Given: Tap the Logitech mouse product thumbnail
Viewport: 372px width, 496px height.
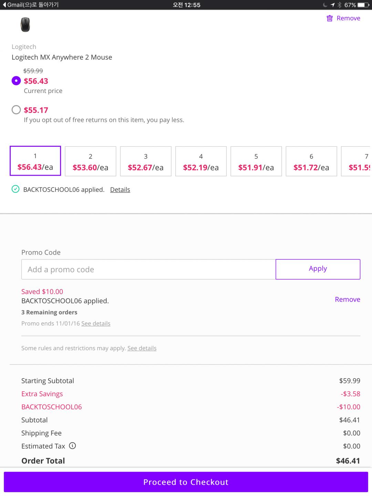Looking at the screenshot, I should (x=25, y=25).
